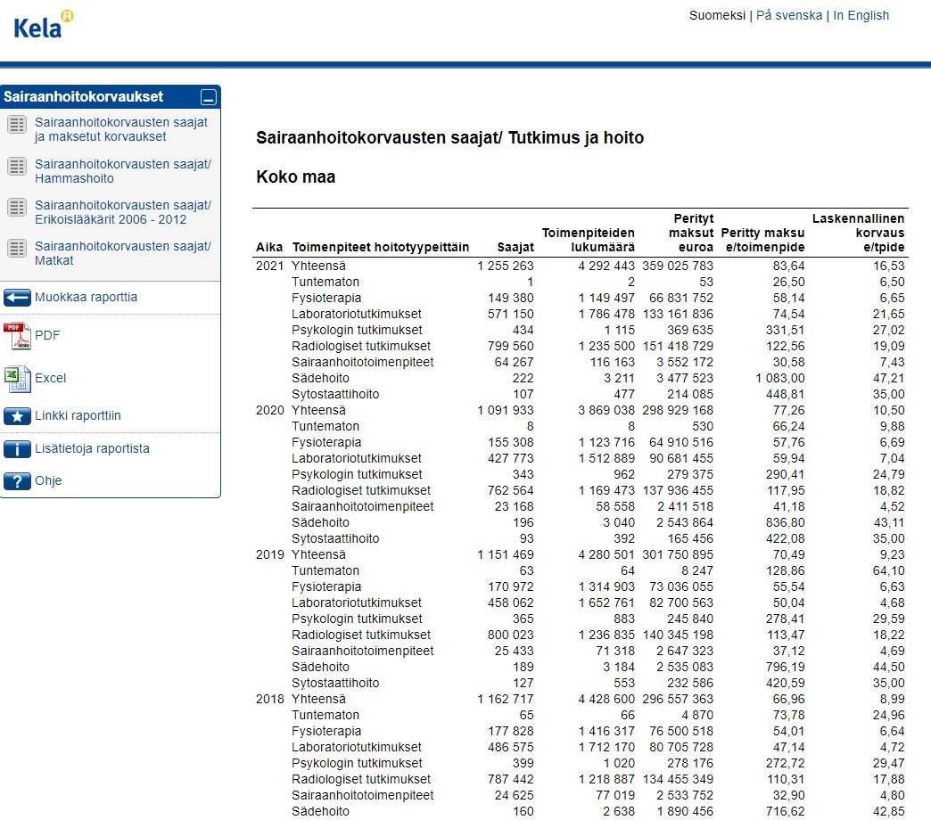The height and width of the screenshot is (820, 931).
Task: Click value 134 455 349 for 2018 Radiologiset tutkimukset
Action: click(678, 779)
